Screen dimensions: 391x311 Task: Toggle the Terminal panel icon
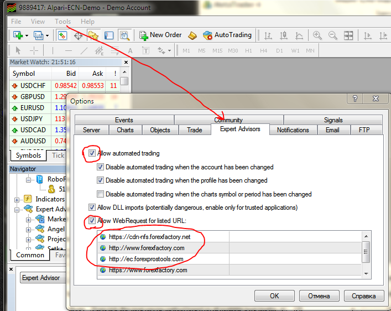click(109, 35)
